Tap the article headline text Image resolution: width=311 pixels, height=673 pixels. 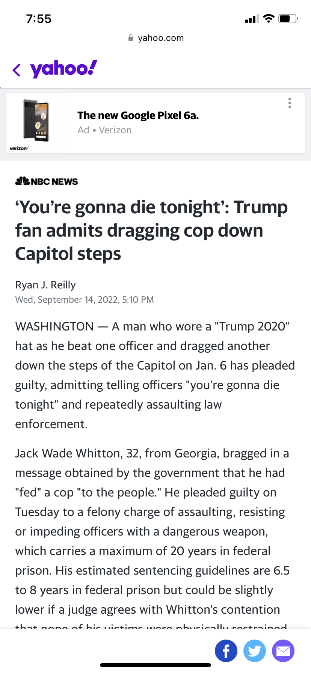(151, 230)
